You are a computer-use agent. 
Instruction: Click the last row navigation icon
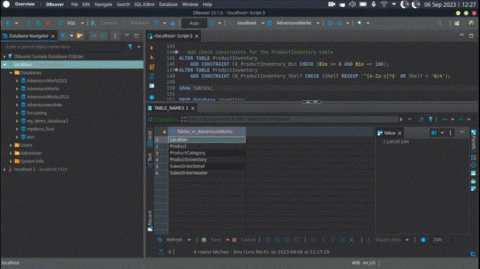pyautogui.click(x=342, y=240)
